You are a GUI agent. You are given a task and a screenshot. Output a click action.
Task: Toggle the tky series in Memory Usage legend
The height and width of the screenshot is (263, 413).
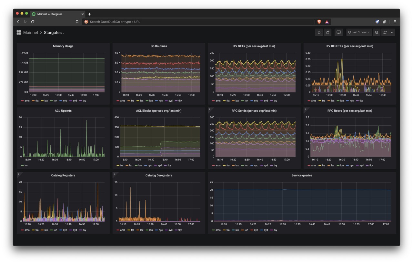click(x=85, y=101)
